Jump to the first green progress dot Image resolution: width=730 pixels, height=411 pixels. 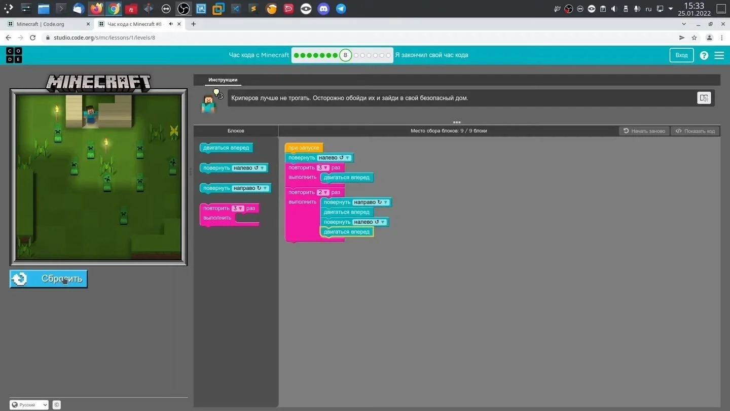click(296, 55)
